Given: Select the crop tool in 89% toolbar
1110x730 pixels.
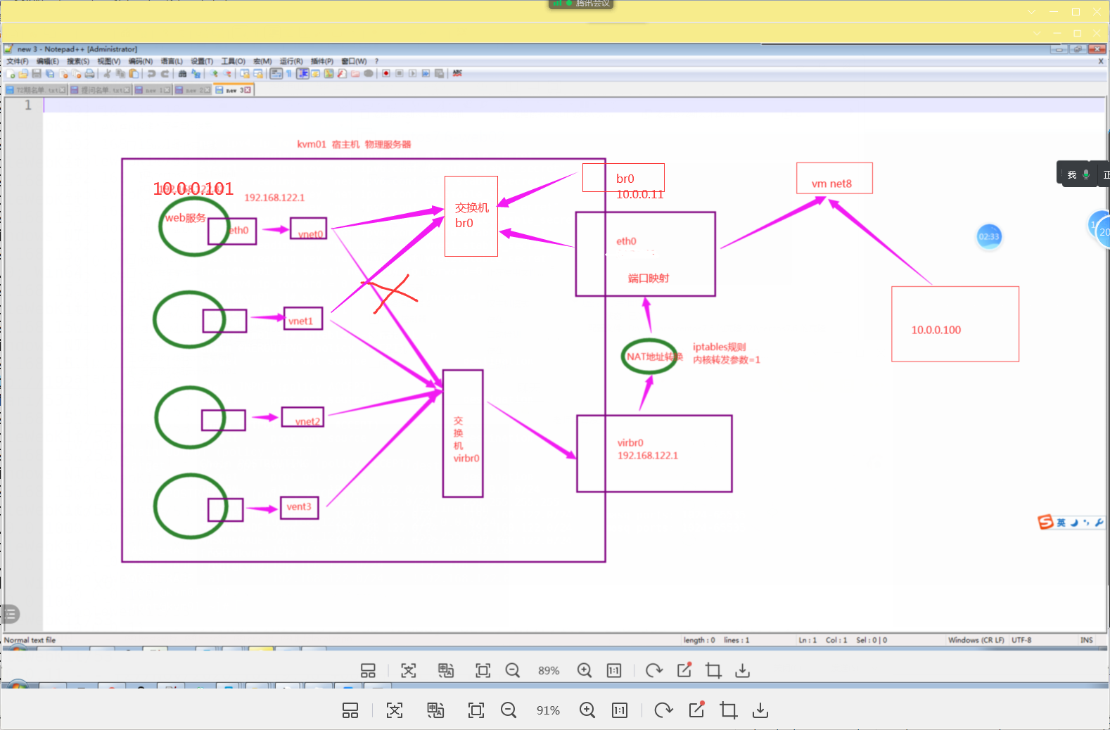Looking at the screenshot, I should [713, 670].
